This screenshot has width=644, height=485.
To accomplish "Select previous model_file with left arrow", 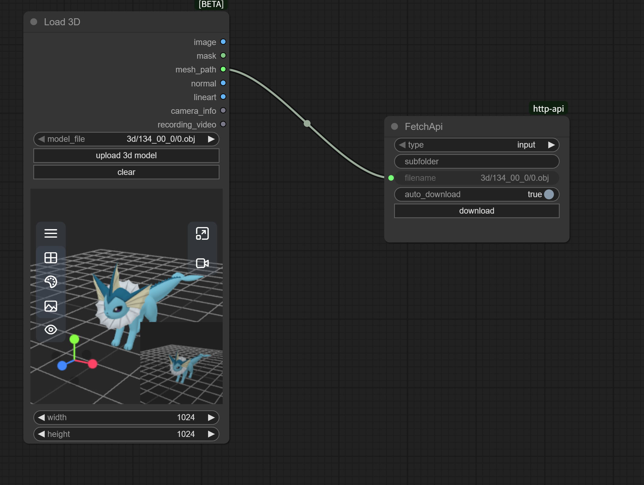I will click(x=41, y=139).
